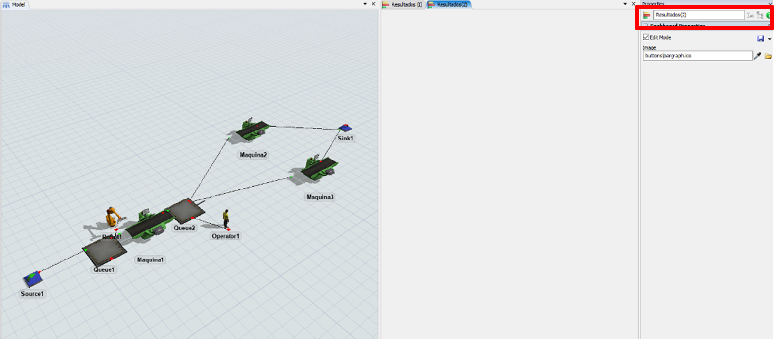The image size is (774, 339).
Task: Click the Maquina2 processor object
Action: [252, 129]
